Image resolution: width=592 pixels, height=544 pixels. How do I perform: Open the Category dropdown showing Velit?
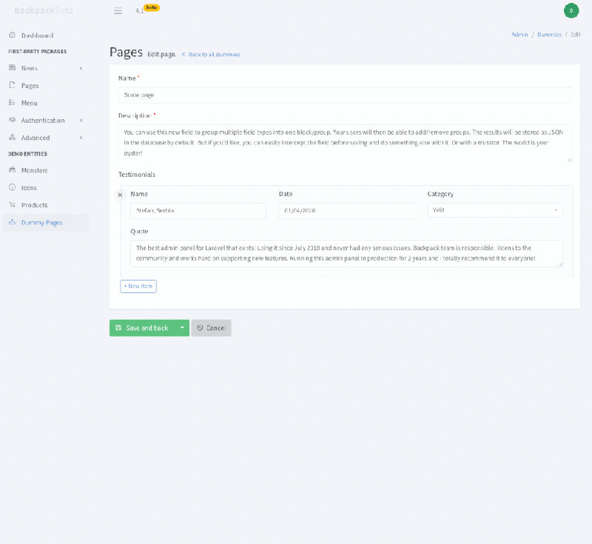click(x=494, y=210)
